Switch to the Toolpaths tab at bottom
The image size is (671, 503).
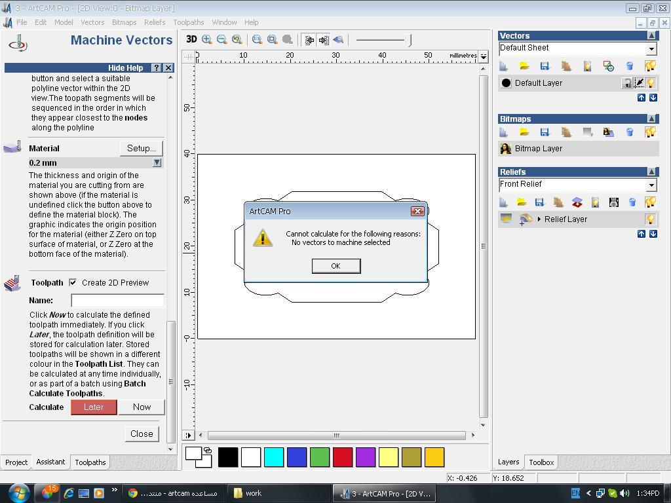point(90,462)
